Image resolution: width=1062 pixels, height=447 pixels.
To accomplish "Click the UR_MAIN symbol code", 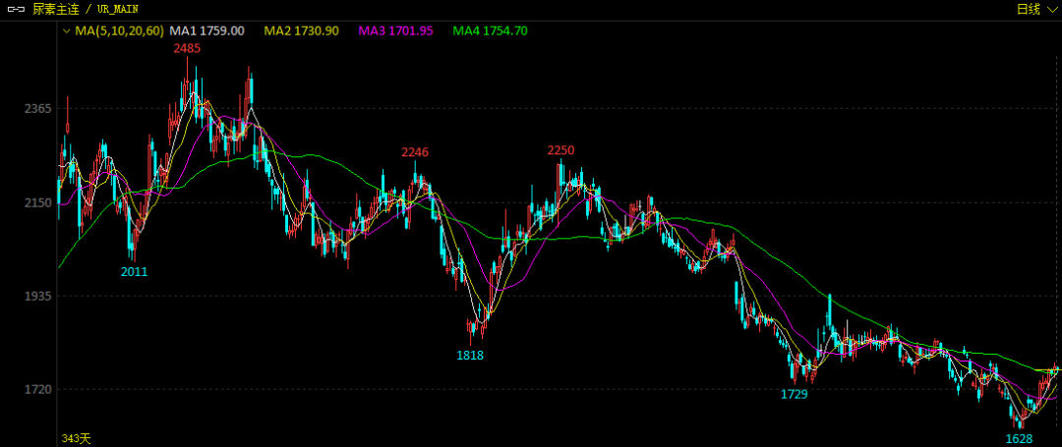I will (122, 9).
